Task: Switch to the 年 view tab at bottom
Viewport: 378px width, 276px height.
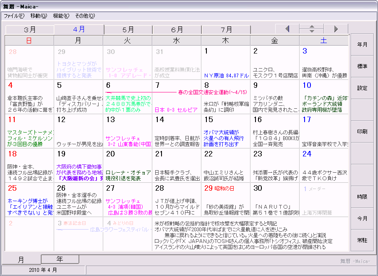Action: click(60, 259)
